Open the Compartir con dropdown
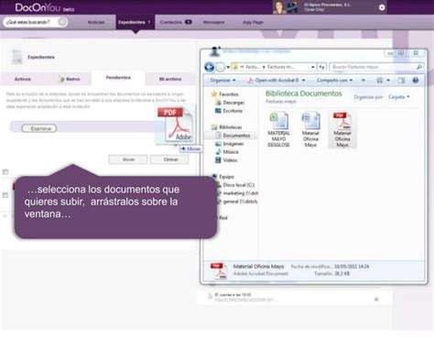This screenshot has width=434, height=362. (x=334, y=81)
